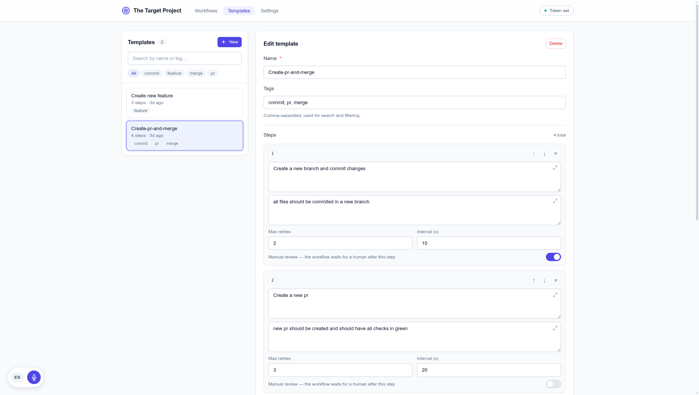Expand 'Create a new branch' text area

[x=555, y=168]
